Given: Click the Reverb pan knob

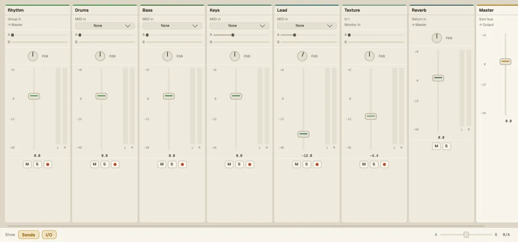Looking at the screenshot, I should click(437, 38).
